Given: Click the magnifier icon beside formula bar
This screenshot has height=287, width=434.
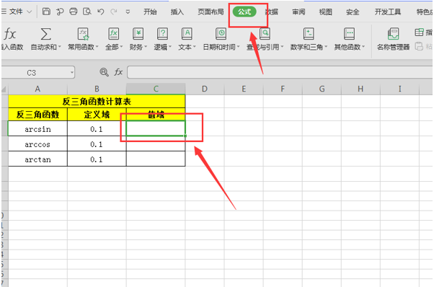Looking at the screenshot, I should (x=104, y=72).
